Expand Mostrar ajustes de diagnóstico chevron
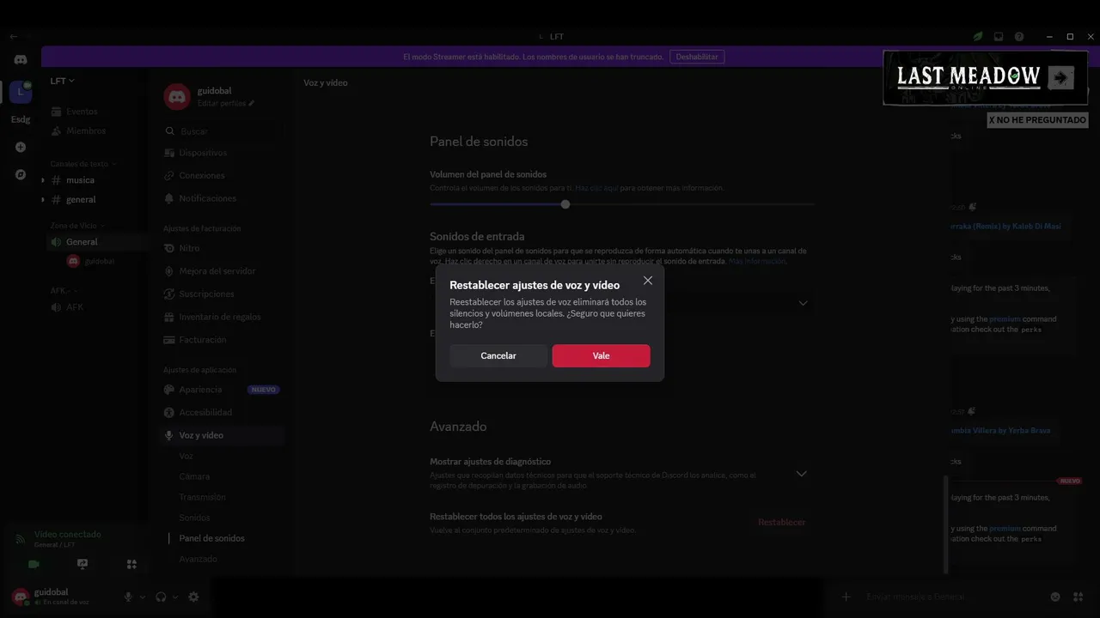This screenshot has width=1100, height=618. [801, 474]
